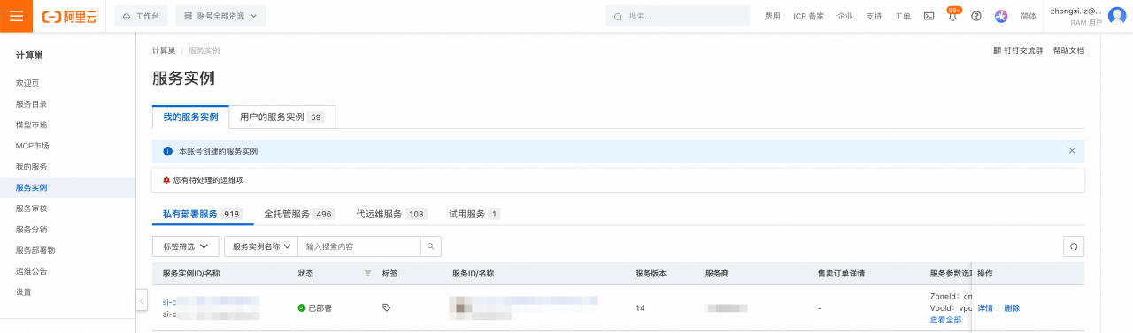Open the notification bell
The width and height of the screenshot is (1133, 333).
(952, 17)
